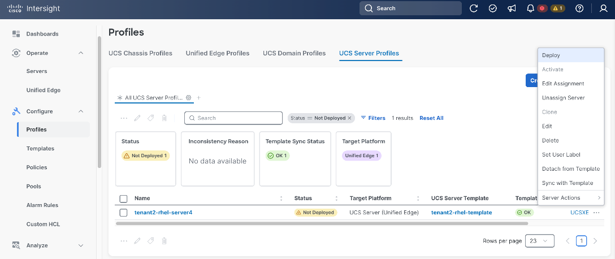Select Edit in the context menu
Image resolution: width=615 pixels, height=259 pixels.
(571, 126)
